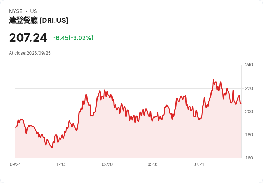Click the 12/05 date axis label
Viewport: 263px width, 183px height.
click(x=61, y=164)
